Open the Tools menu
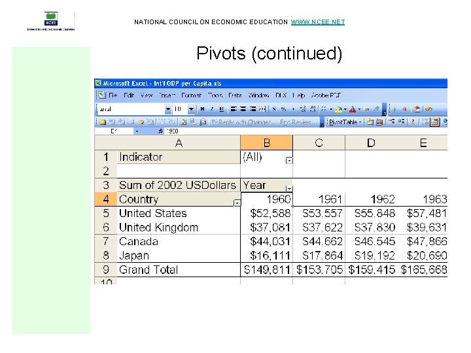 [215, 95]
